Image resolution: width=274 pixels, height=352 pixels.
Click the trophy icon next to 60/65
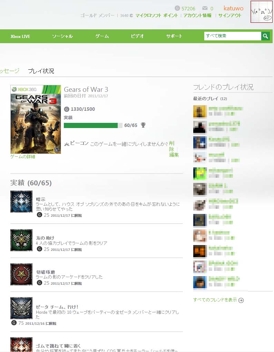[143, 125]
